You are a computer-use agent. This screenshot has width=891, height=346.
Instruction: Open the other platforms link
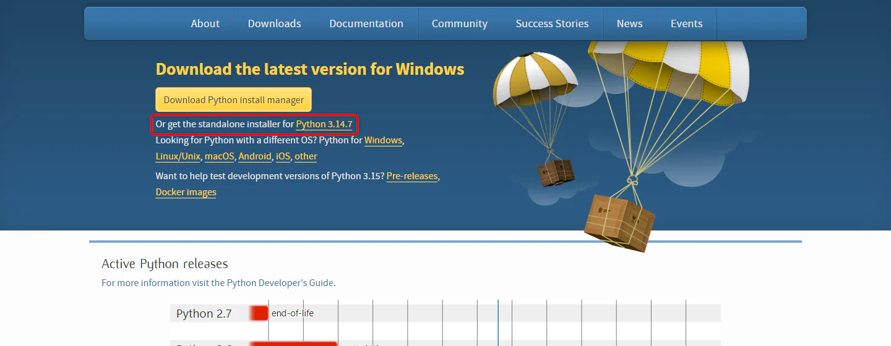pyautogui.click(x=306, y=156)
